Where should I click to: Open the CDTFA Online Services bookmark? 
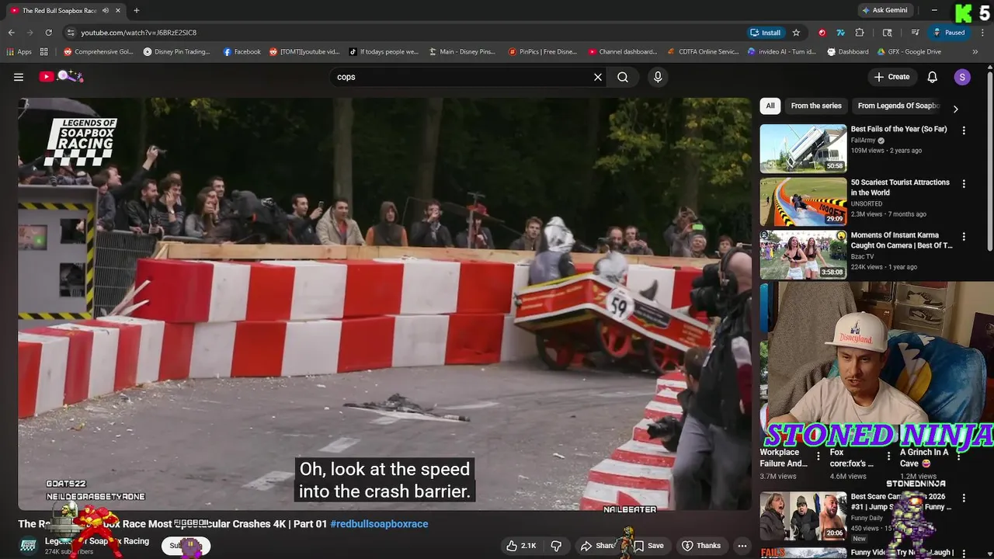pos(704,52)
